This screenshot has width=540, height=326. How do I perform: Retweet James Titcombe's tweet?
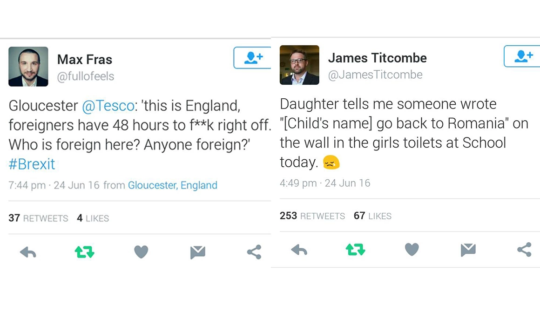tap(355, 250)
